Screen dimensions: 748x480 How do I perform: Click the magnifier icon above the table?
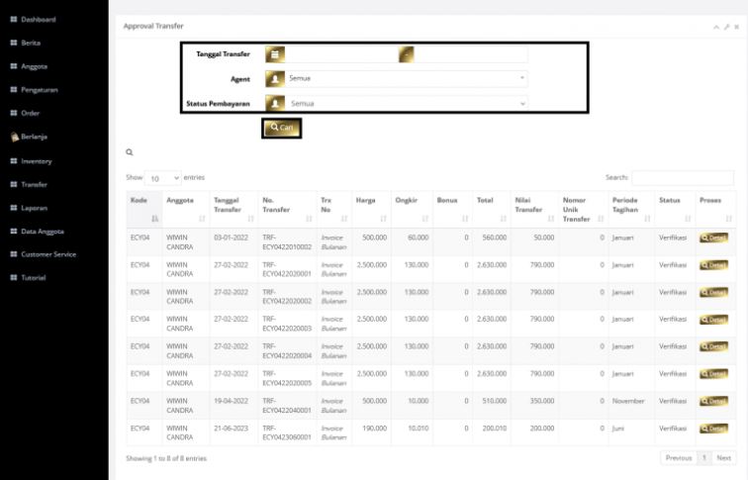pyautogui.click(x=130, y=152)
